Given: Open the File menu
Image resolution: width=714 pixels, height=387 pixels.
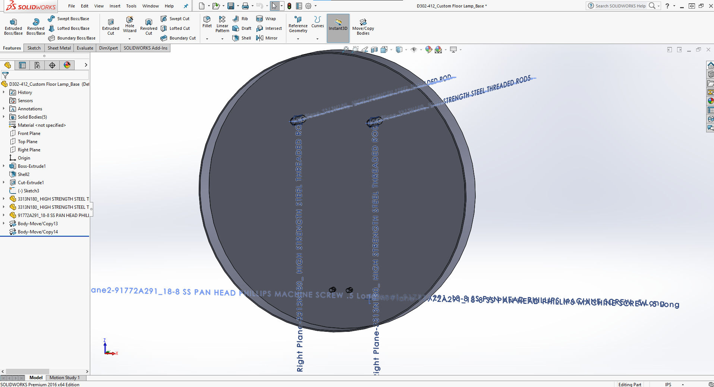Looking at the screenshot, I should pyautogui.click(x=72, y=6).
